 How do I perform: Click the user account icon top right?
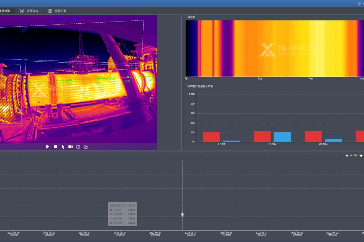[x=359, y=3]
